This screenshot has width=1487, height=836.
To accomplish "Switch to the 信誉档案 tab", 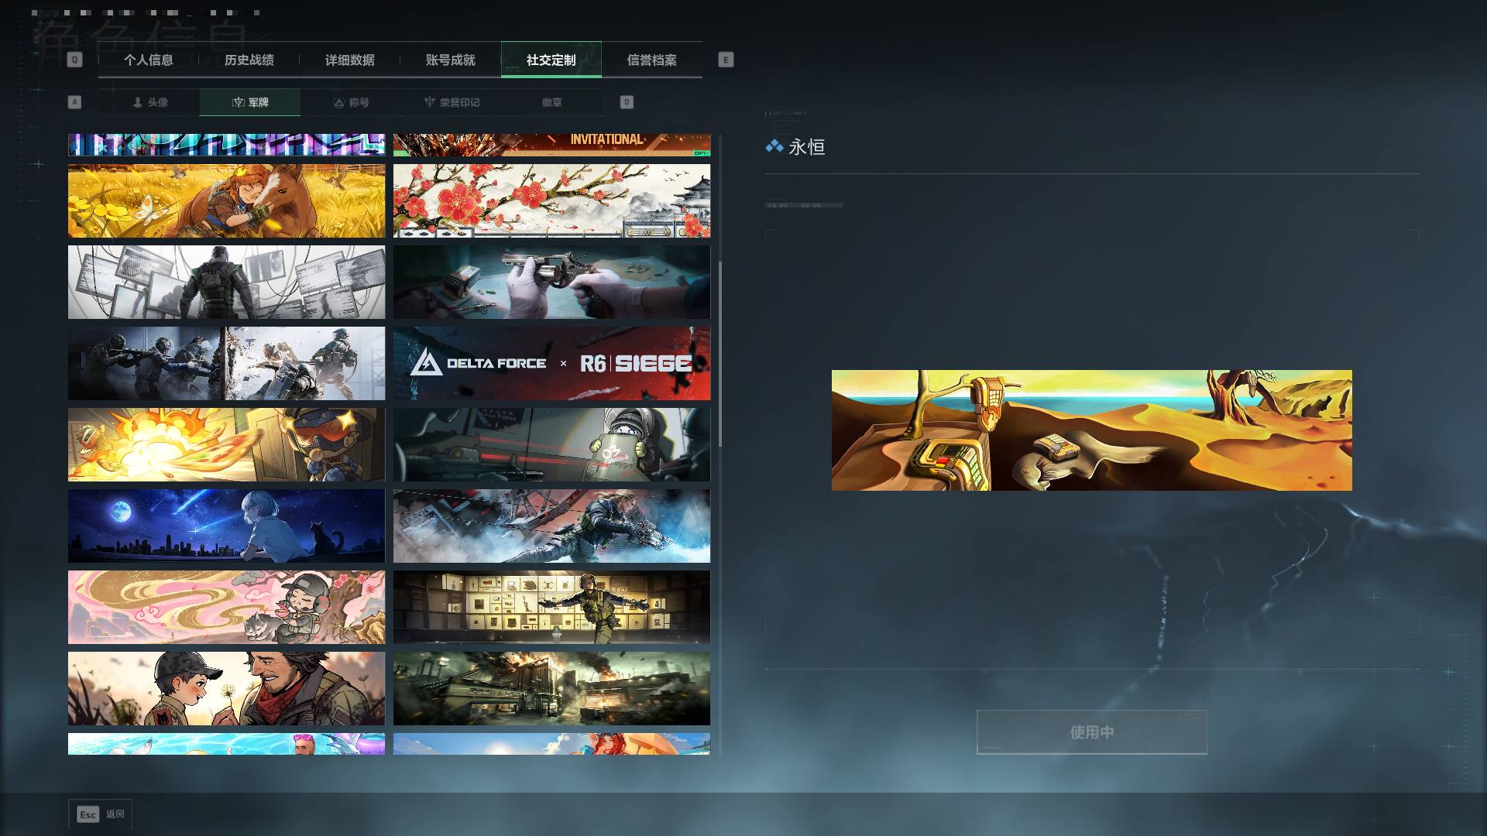I will [652, 60].
